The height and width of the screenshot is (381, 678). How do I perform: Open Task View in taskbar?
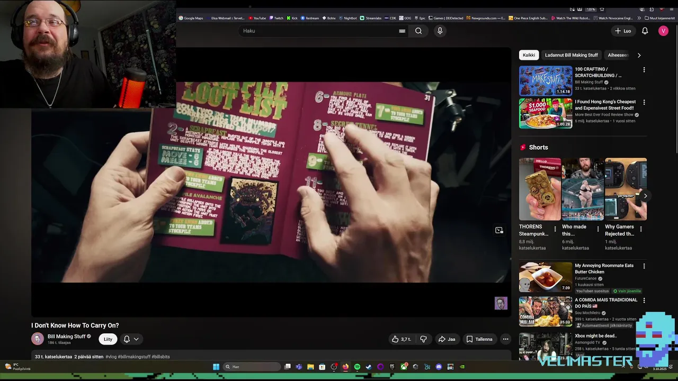pos(288,367)
